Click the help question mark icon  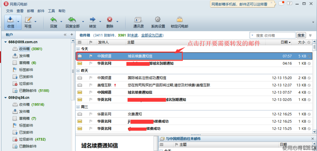[290, 3]
